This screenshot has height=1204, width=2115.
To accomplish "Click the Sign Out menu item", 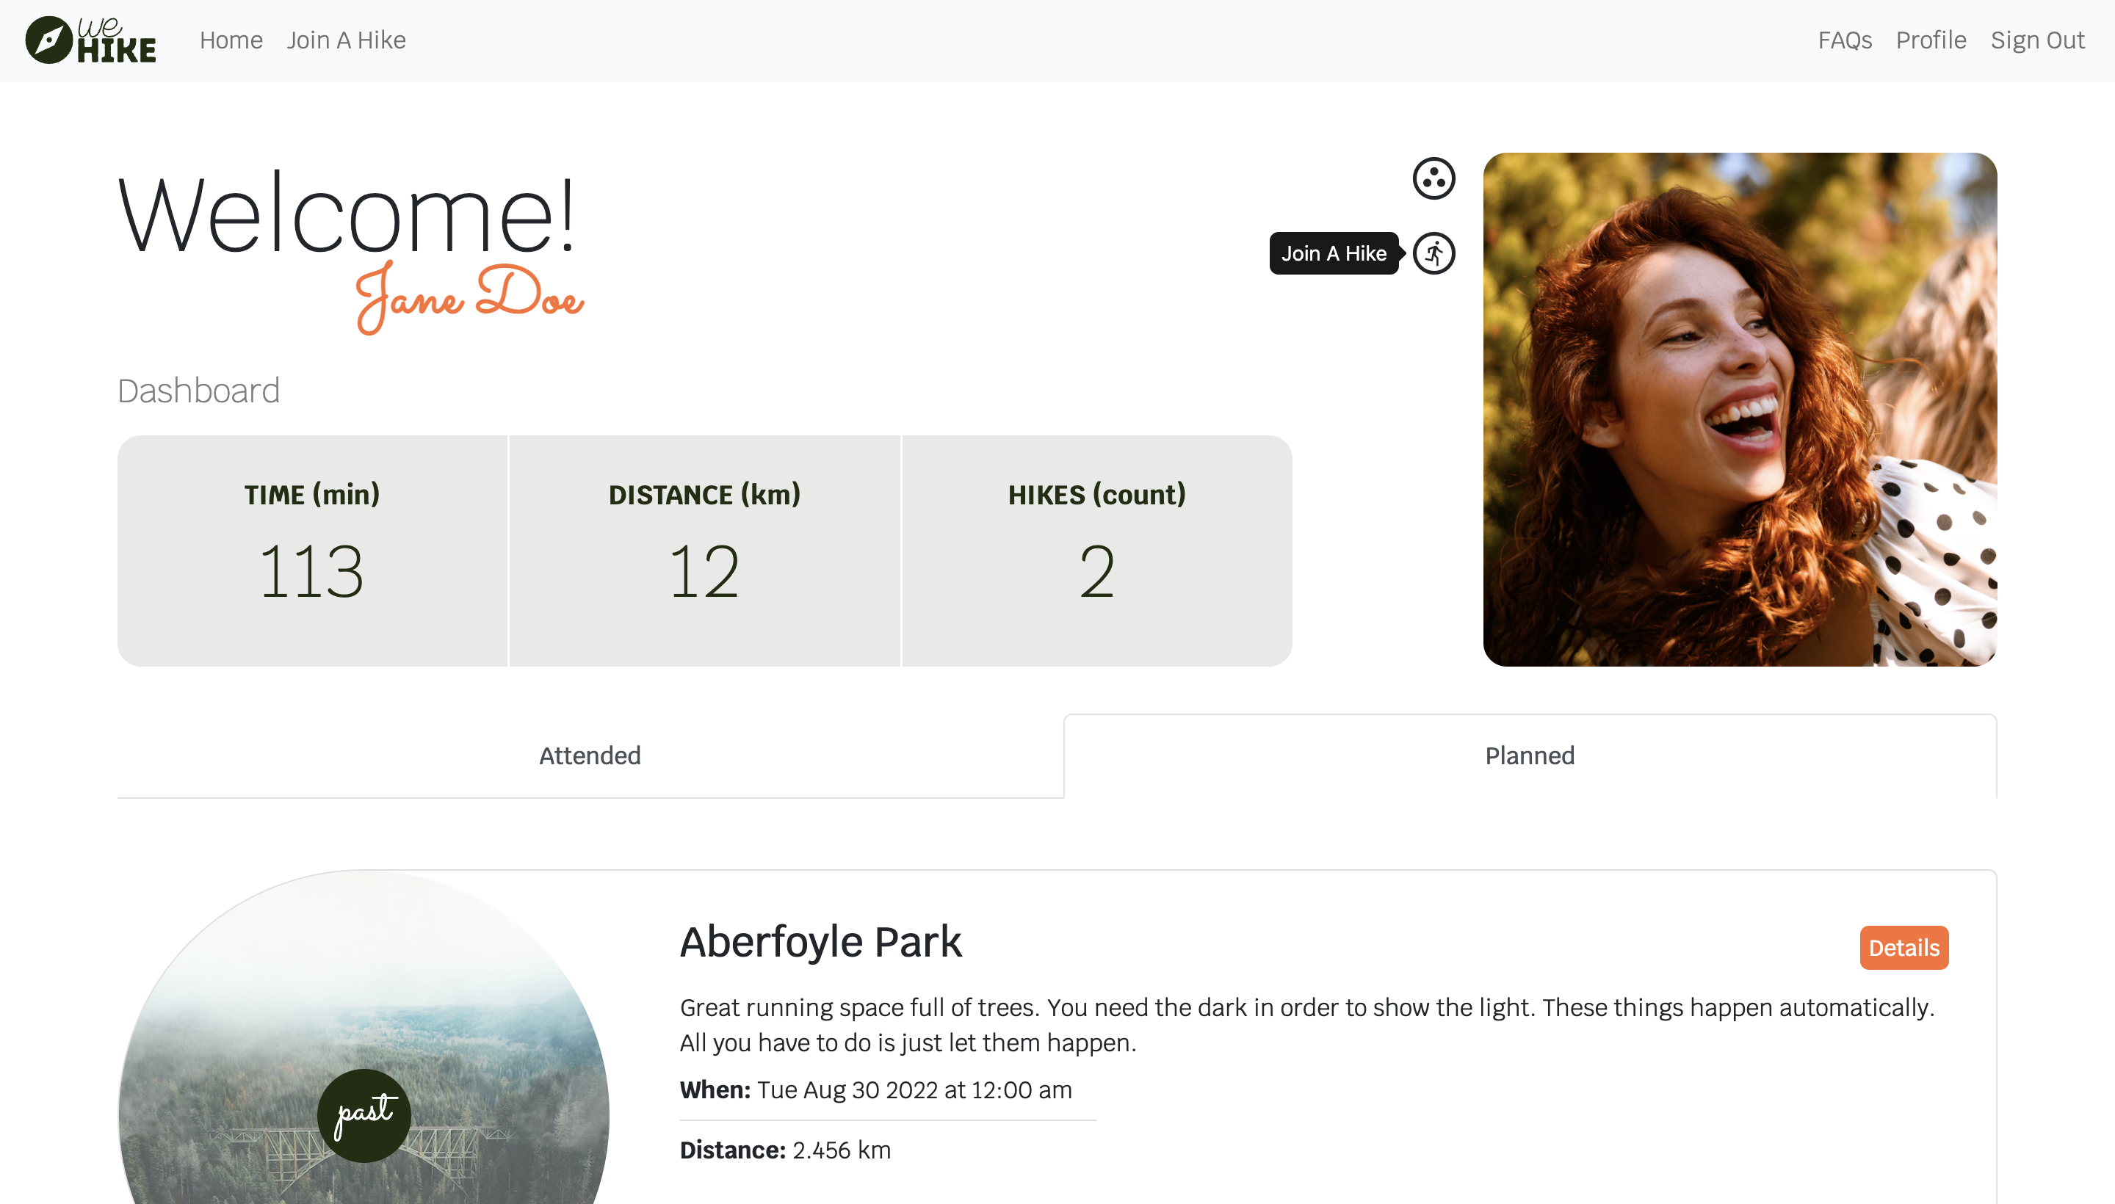I will click(2036, 40).
